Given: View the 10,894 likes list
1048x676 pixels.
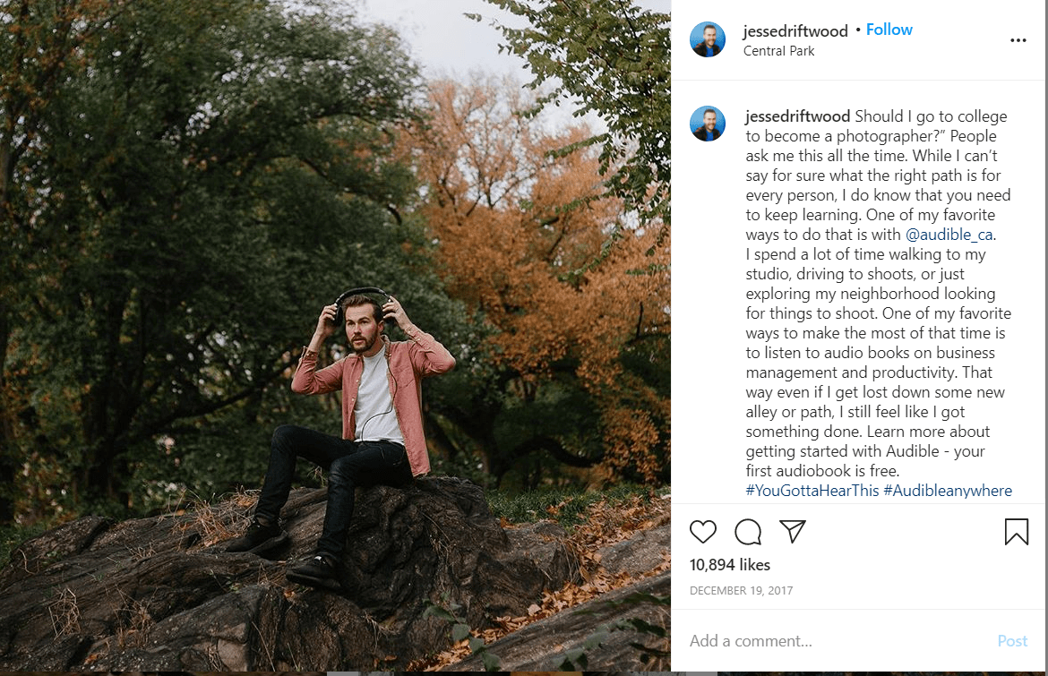Looking at the screenshot, I should click(730, 565).
